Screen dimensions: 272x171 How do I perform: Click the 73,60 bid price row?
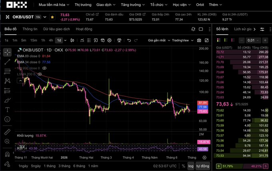242,120
